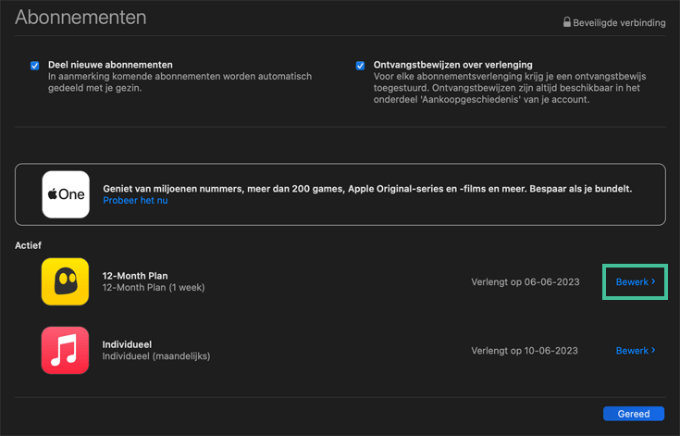Click the Apple Music app icon
The width and height of the screenshot is (680, 436).
[x=65, y=350]
